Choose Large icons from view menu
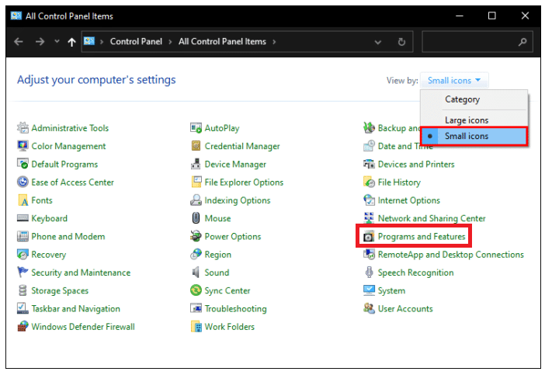This screenshot has height=375, width=545. tap(467, 120)
